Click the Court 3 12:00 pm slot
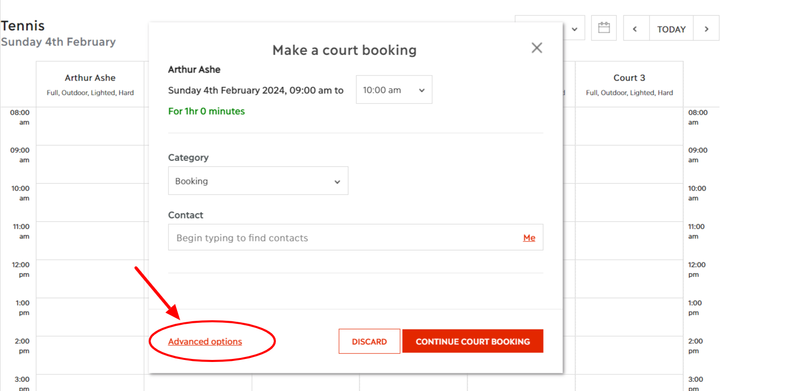This screenshot has height=391, width=790. (x=629, y=278)
